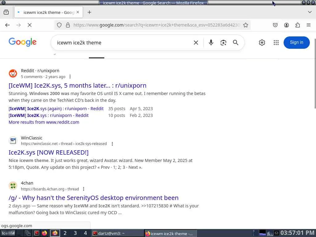Expand the list all tabs chevron
The width and height of the screenshot is (316, 237).
(310, 12)
